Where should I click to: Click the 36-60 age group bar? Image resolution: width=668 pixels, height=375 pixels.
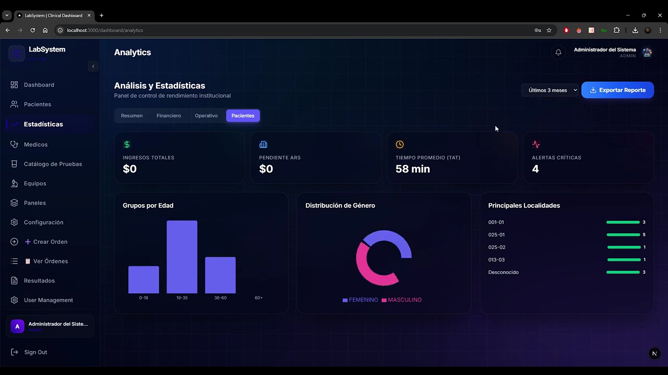click(220, 275)
